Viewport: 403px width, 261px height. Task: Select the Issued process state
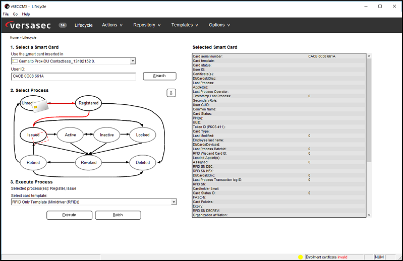(33, 135)
